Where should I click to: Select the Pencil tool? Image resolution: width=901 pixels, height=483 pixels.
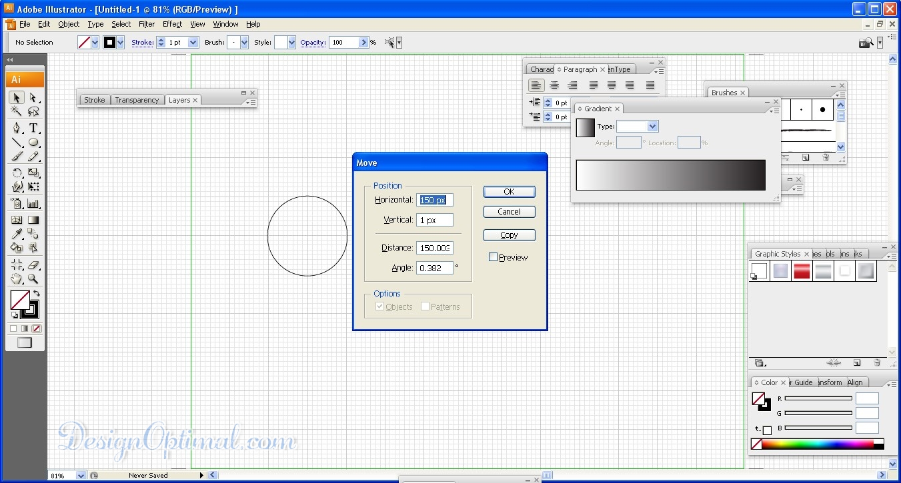tap(33, 157)
